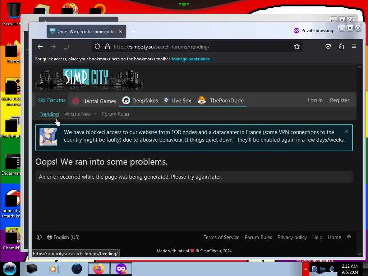Image resolution: width=368 pixels, height=276 pixels.
Task: Open What's New sub-navigation item
Action: (x=78, y=114)
